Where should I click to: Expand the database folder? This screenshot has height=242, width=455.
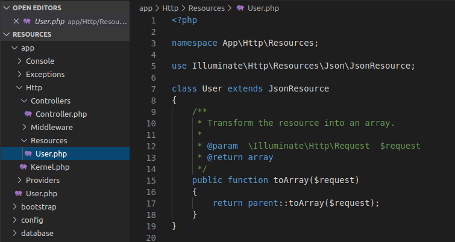[x=37, y=233]
